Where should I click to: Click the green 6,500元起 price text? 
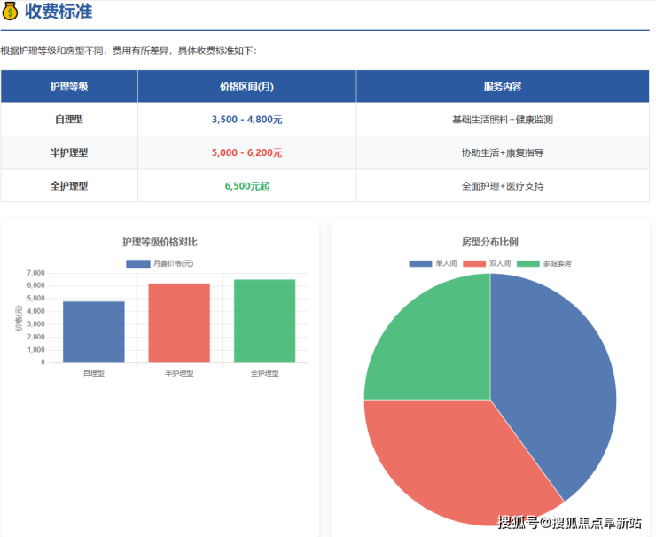tap(246, 186)
